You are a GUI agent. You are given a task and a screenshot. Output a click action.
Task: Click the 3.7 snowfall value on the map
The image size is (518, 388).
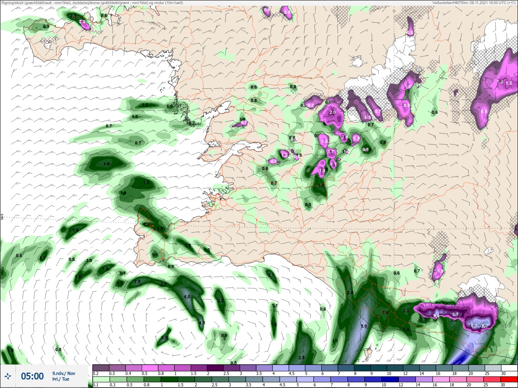tap(455, 314)
